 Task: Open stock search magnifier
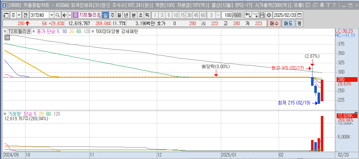coord(57,15)
